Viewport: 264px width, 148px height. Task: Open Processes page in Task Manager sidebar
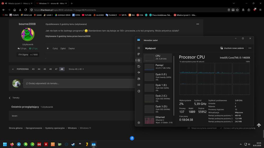tap(139, 54)
